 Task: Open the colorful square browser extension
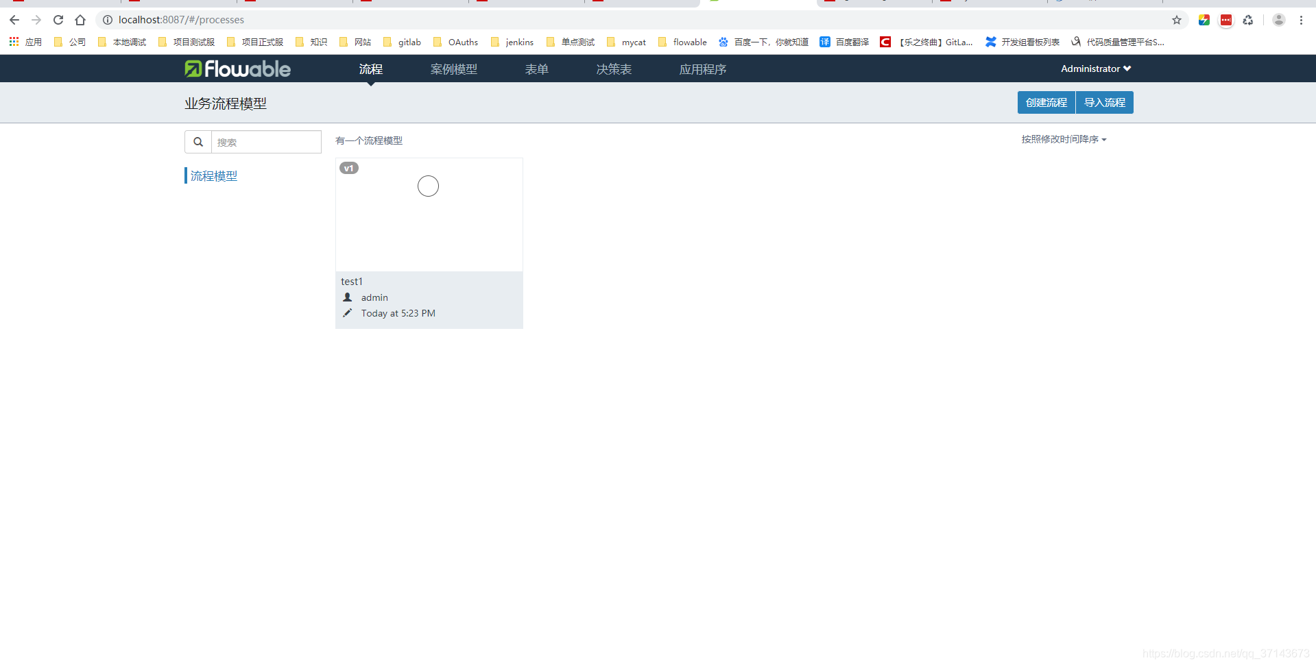(x=1204, y=20)
